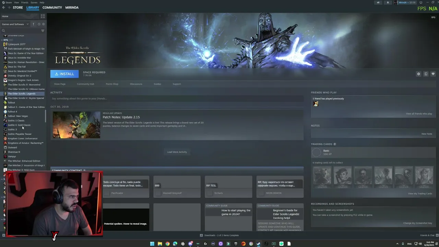Select Dragon's Dogma: Dark Arisen

point(23,80)
